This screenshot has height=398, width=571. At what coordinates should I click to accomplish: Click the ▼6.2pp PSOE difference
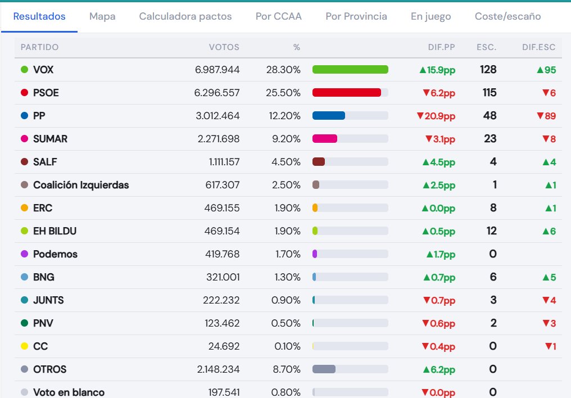coord(439,93)
